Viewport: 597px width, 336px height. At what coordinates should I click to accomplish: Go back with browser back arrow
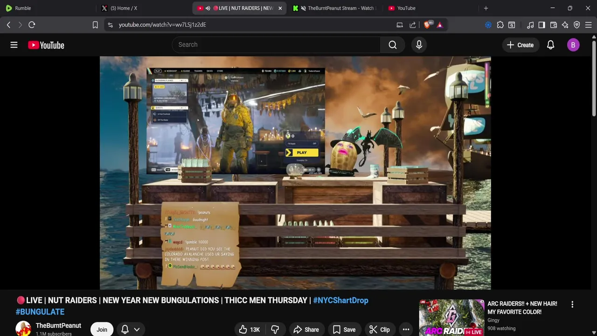point(8,25)
